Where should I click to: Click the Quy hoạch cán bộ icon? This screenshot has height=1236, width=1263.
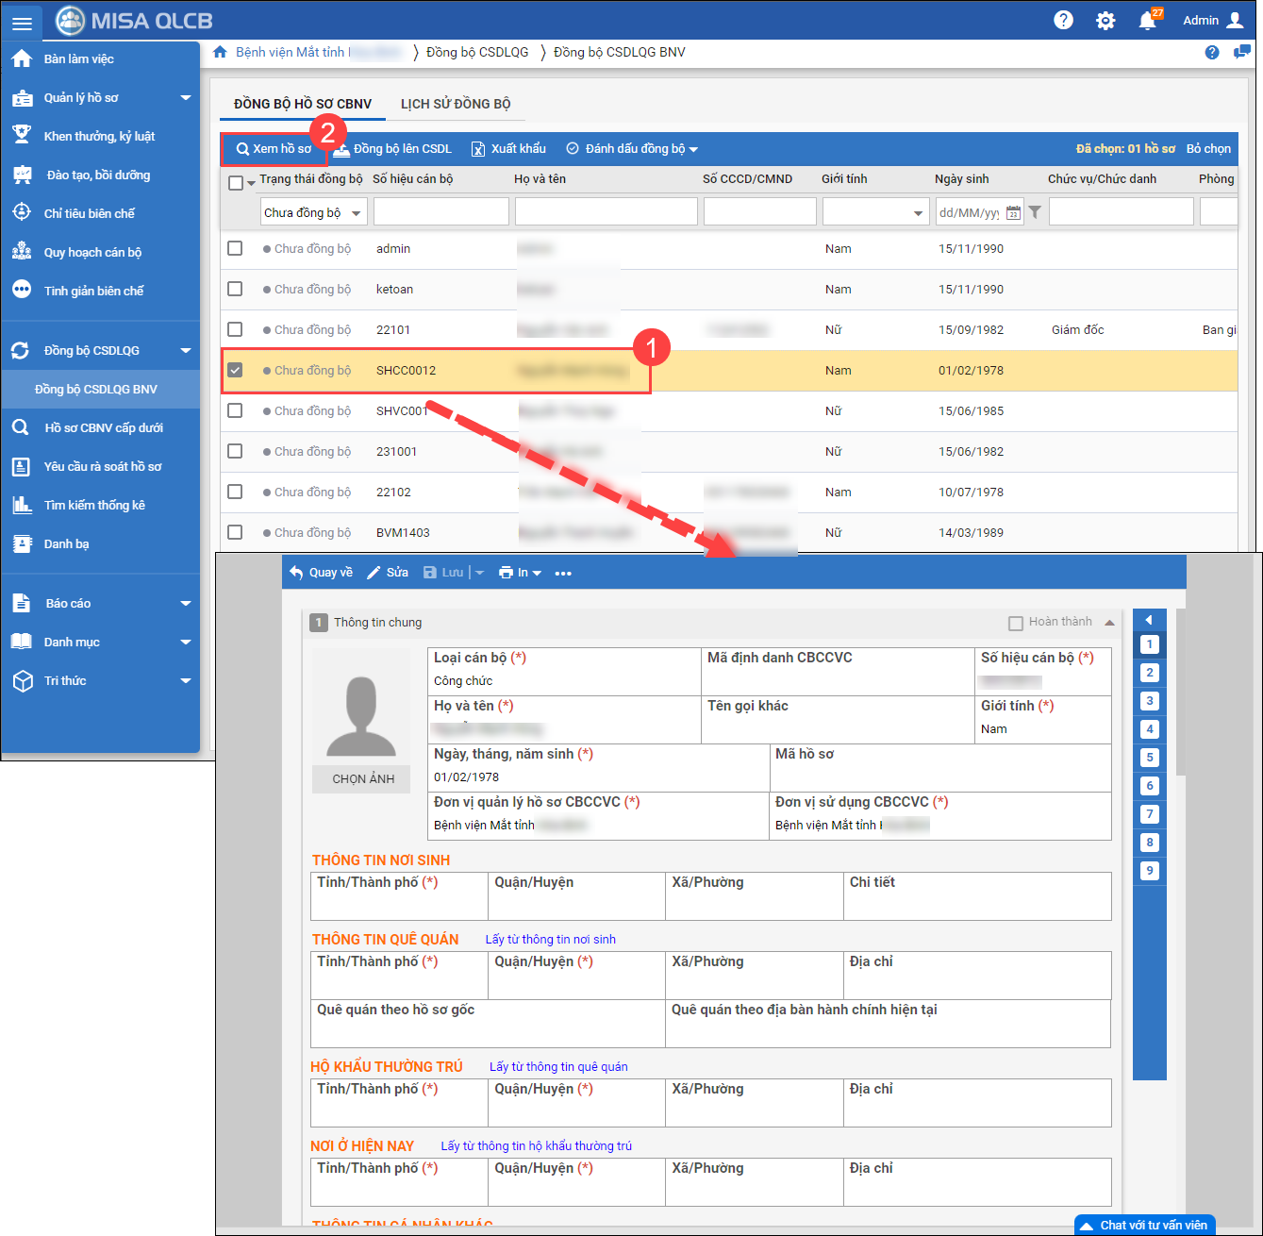(x=22, y=252)
